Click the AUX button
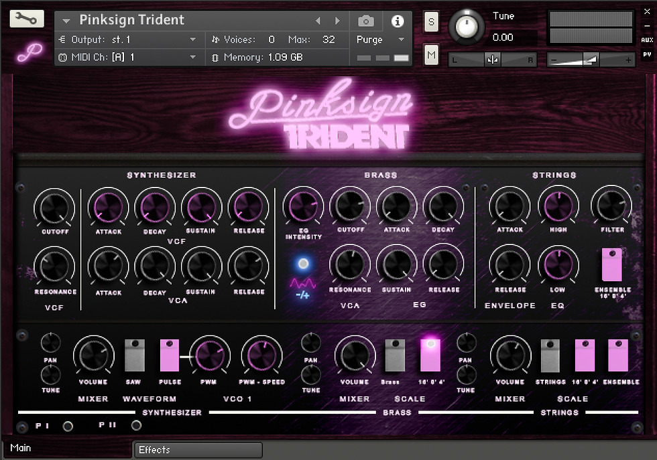The image size is (657, 460). coord(647,40)
